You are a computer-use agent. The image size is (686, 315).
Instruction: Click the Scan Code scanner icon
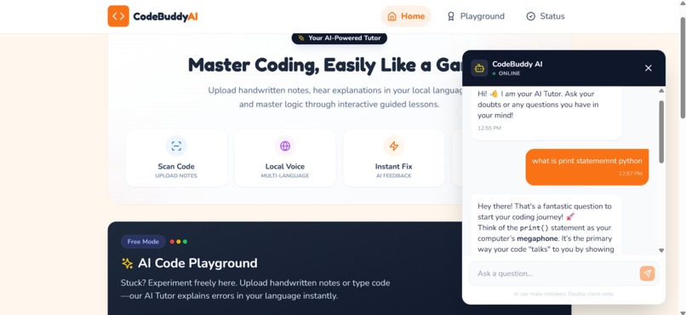click(x=176, y=146)
